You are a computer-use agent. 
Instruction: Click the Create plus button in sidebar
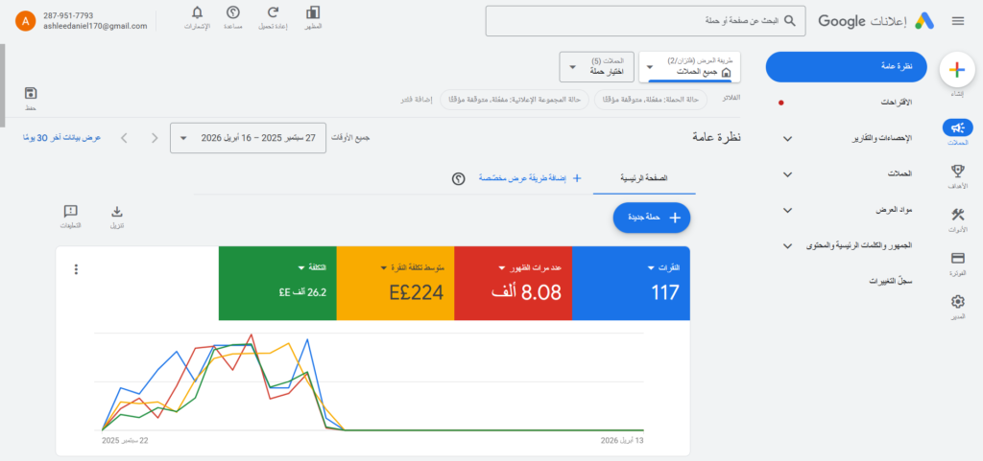[x=956, y=69]
